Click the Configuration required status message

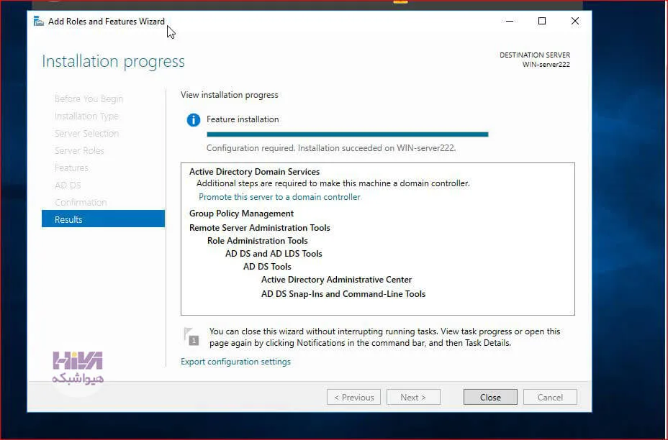coord(331,148)
